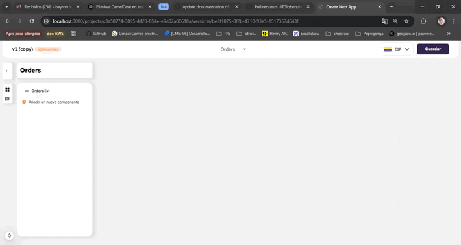461x245 pixels.
Task: Open a new tab with plus button
Action: (x=392, y=6)
